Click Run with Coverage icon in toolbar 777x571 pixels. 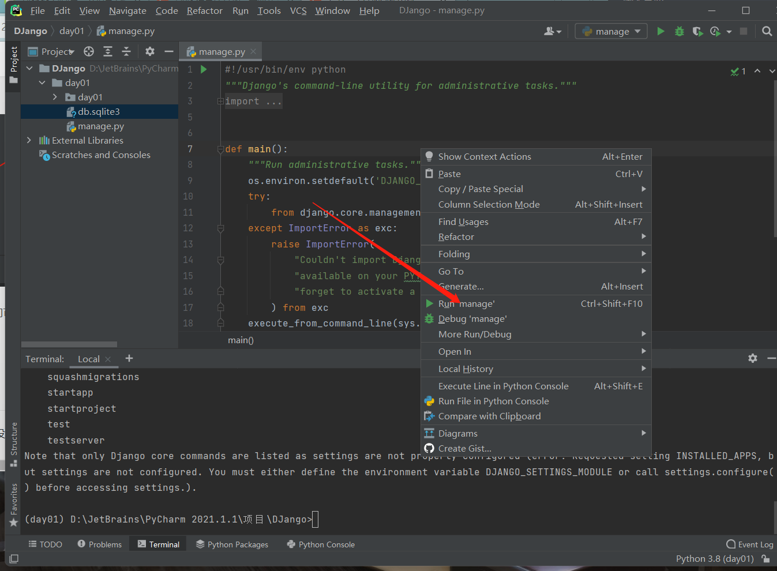point(697,31)
